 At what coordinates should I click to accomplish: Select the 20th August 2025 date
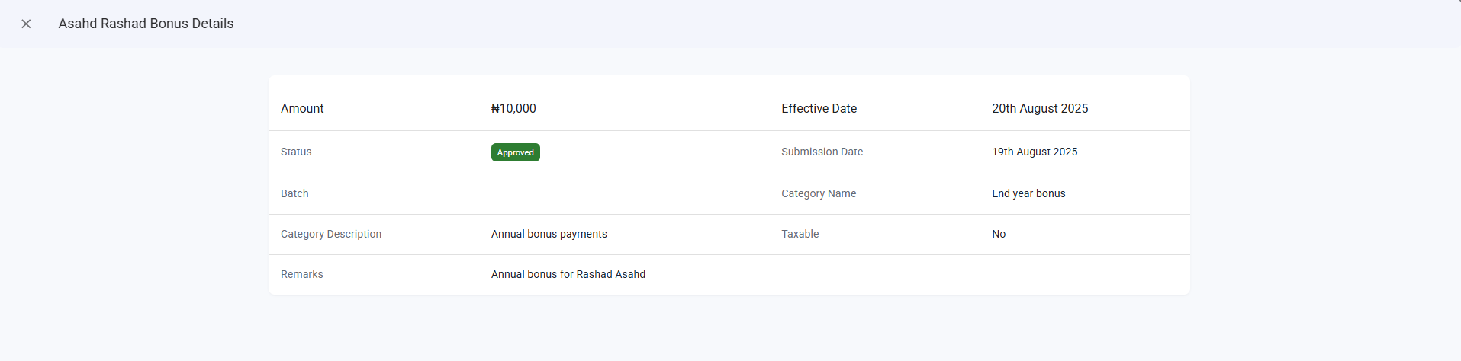click(x=1040, y=109)
